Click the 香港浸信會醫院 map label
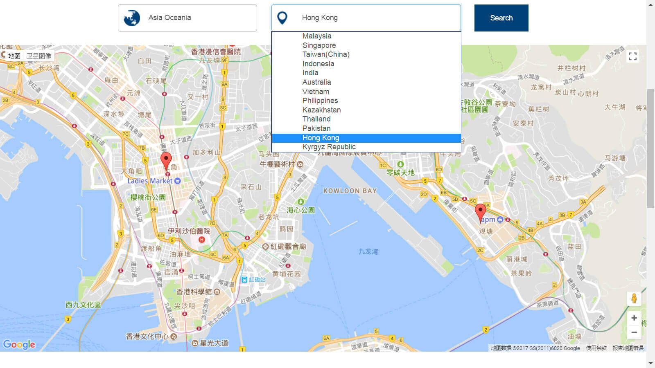Viewport: 655px width, 368px height. click(x=216, y=52)
